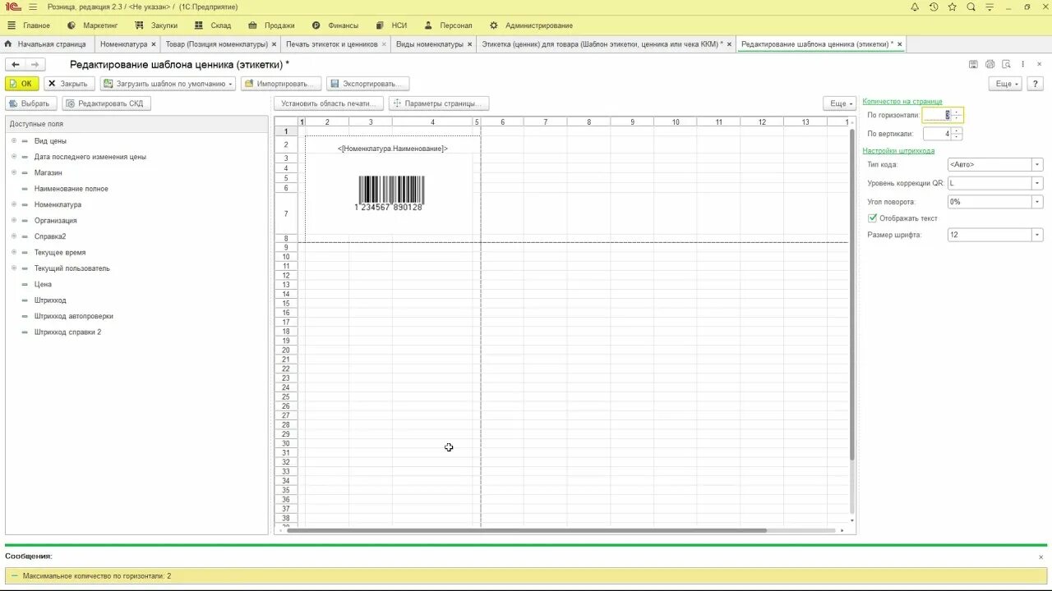Go forward with the right arrow button
This screenshot has height=591, width=1052.
click(x=35, y=64)
